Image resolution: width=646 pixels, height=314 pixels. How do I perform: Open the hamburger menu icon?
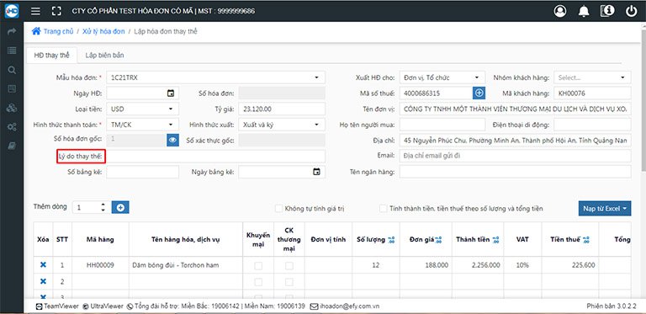[36, 11]
